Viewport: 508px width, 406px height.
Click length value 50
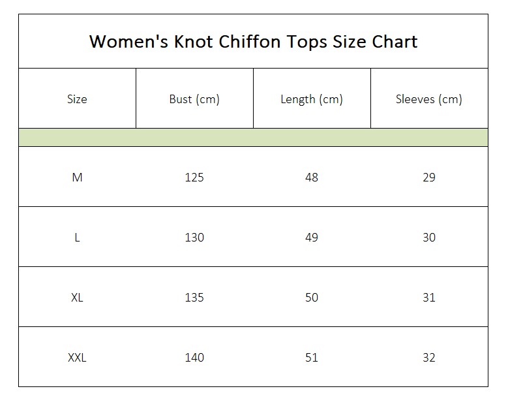[312, 298]
